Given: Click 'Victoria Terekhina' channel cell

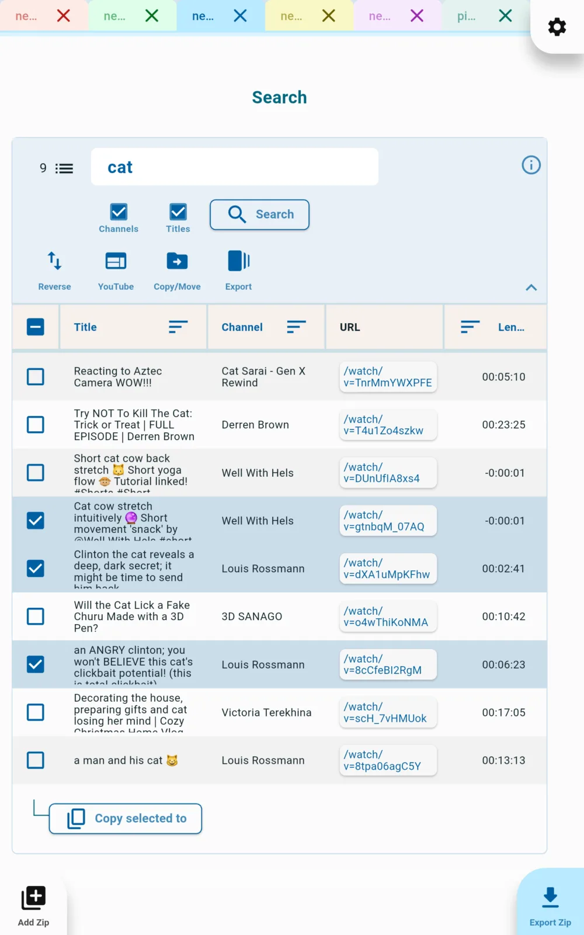Looking at the screenshot, I should coord(266,712).
